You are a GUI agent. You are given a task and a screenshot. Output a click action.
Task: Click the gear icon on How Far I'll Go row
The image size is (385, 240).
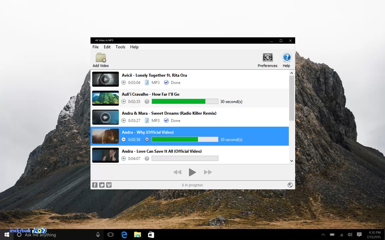tap(147, 101)
